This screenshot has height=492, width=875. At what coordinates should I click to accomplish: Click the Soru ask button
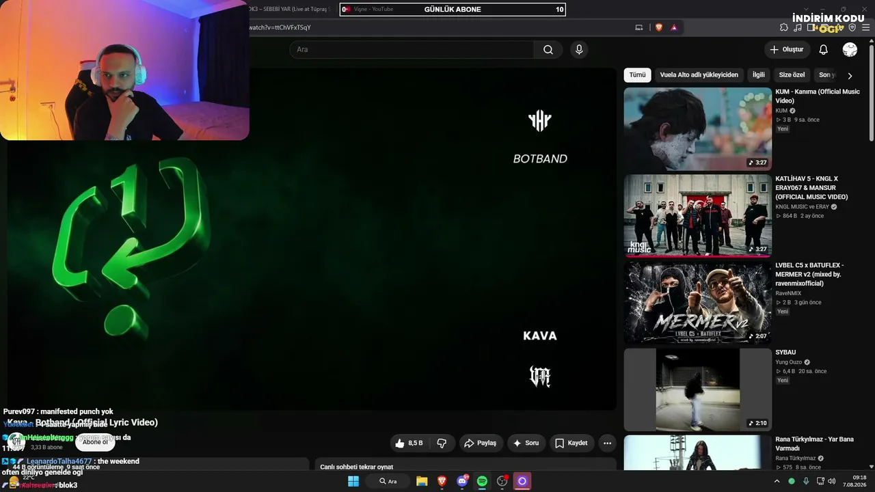pos(526,443)
